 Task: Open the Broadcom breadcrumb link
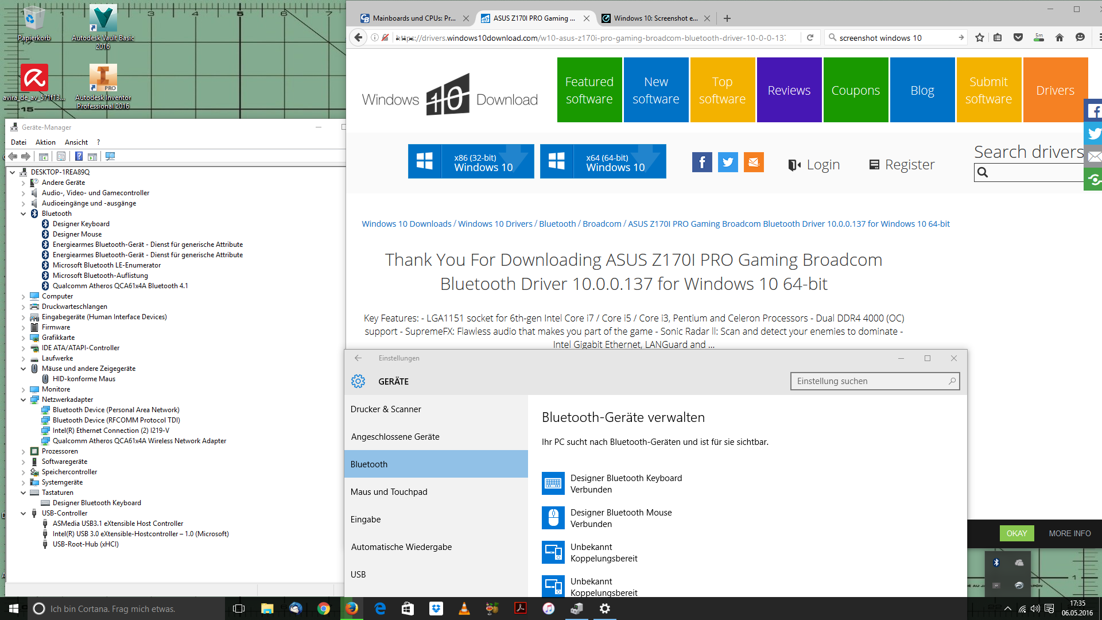(602, 224)
